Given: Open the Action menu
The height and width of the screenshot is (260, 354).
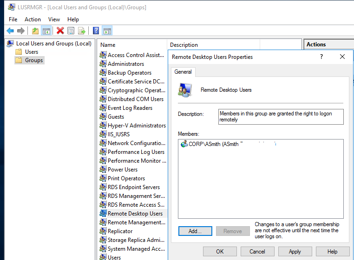Looking at the screenshot, I should point(33,19).
